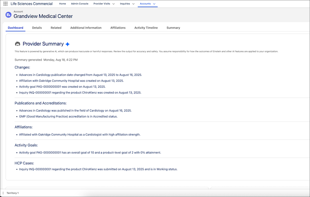The image size is (310, 197).
Task: Click the Advances in Cardiology publication date change line
Action: pos(81,75)
